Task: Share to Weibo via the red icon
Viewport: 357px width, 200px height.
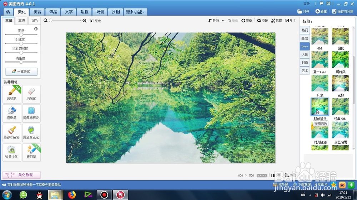Action: pos(342,185)
